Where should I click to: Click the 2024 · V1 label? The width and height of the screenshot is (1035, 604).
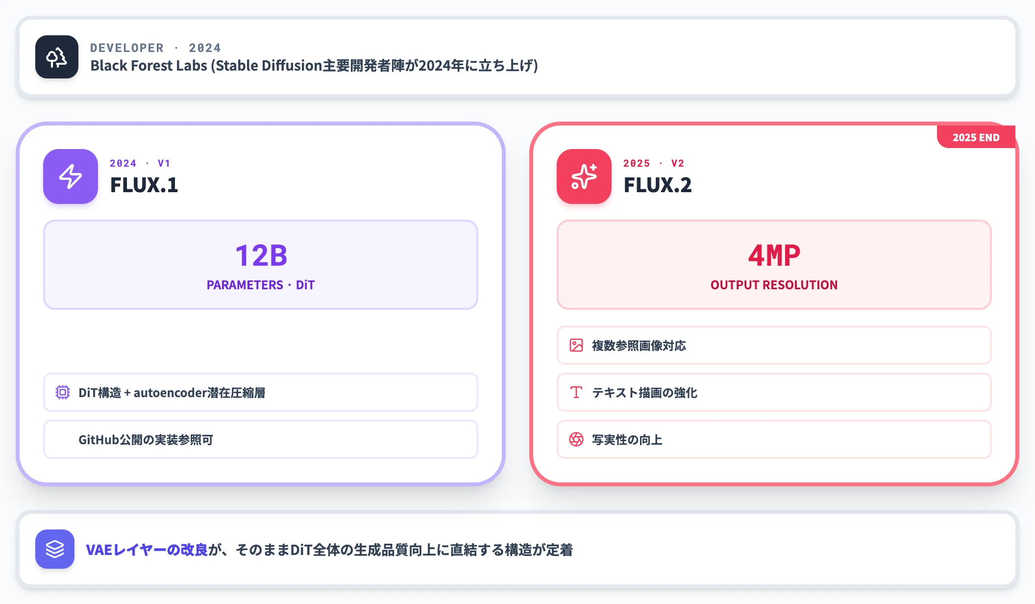(140, 163)
